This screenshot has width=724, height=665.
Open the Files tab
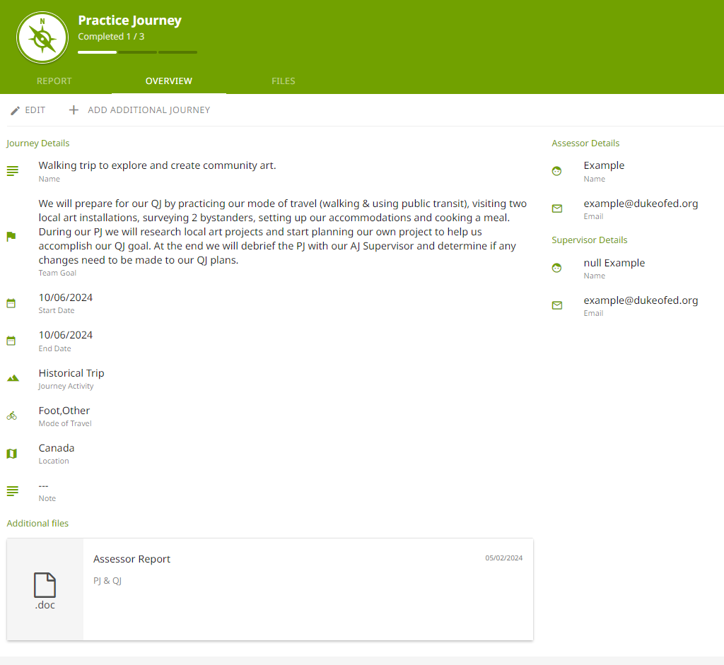click(283, 81)
